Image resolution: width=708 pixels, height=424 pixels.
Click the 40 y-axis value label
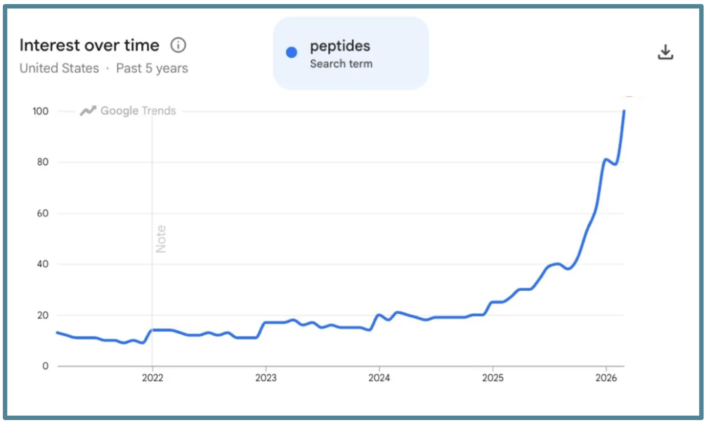43,264
